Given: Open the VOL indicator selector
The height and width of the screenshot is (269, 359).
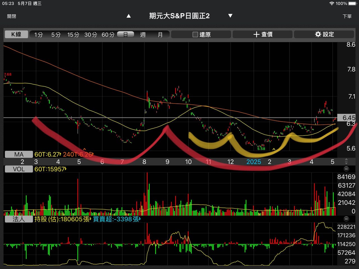Looking at the screenshot, I should [x=19, y=169].
